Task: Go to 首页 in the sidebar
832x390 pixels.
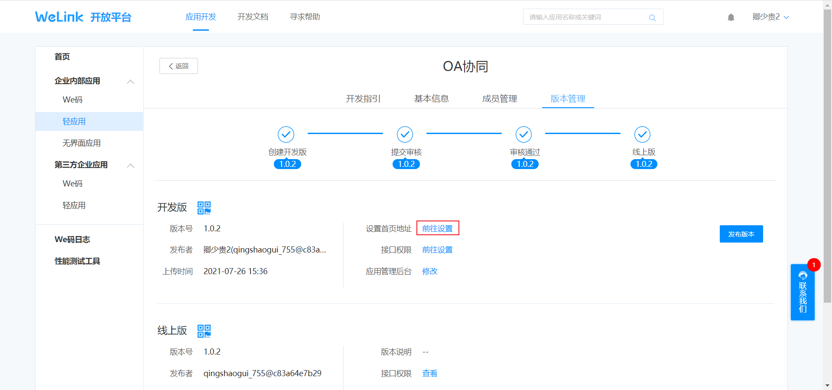Action: click(62, 57)
